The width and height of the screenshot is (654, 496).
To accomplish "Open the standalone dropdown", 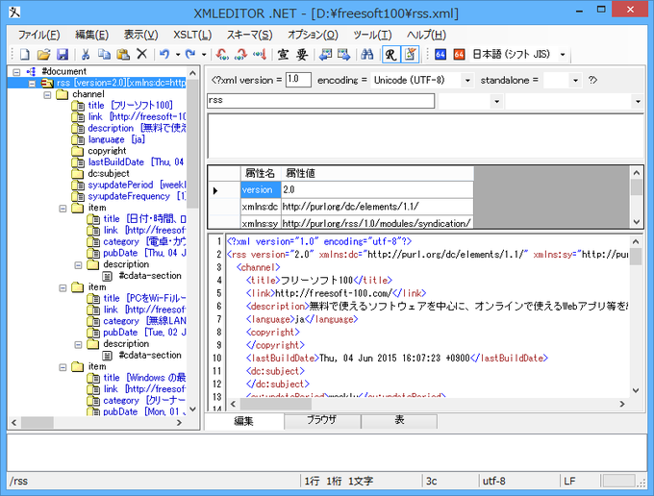I will coord(575,81).
